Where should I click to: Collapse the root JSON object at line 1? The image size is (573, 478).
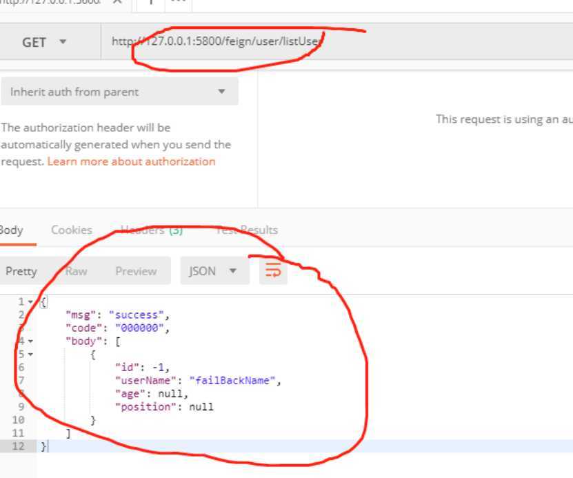click(x=30, y=302)
